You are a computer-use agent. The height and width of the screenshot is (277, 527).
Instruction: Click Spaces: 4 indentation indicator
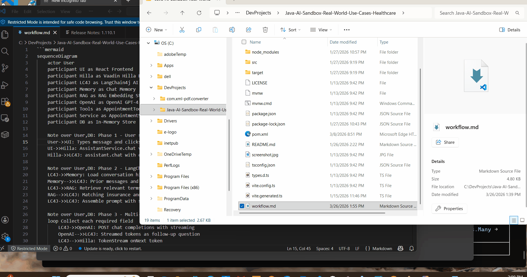pyautogui.click(x=325, y=248)
